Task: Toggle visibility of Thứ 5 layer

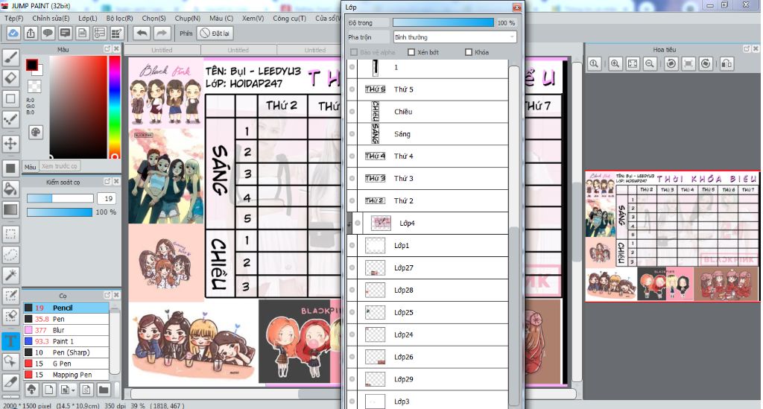Action: (x=352, y=89)
